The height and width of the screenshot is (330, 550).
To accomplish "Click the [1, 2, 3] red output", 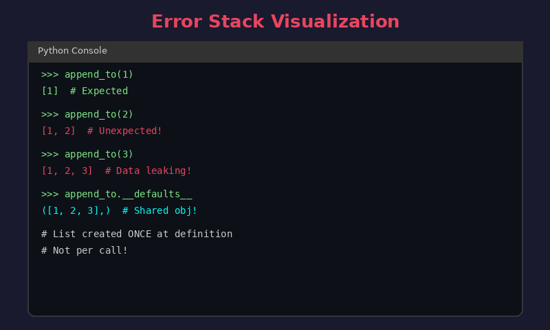I will point(67,170).
